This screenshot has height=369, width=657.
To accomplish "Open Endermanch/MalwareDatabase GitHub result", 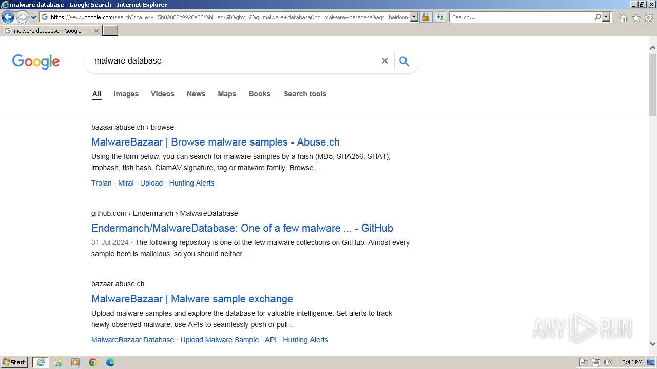I will click(242, 228).
